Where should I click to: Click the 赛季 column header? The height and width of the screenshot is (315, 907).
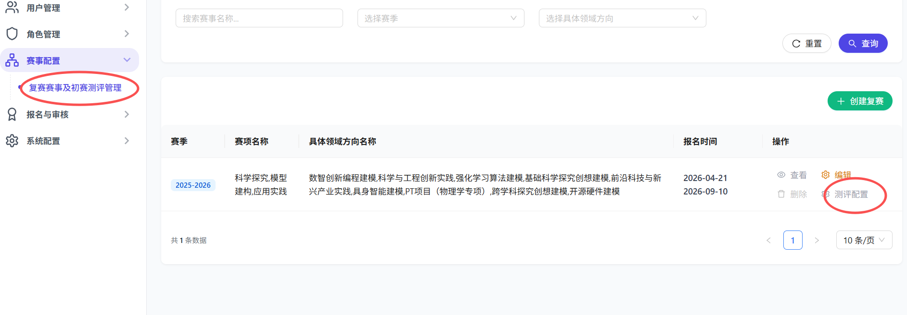[x=179, y=141]
